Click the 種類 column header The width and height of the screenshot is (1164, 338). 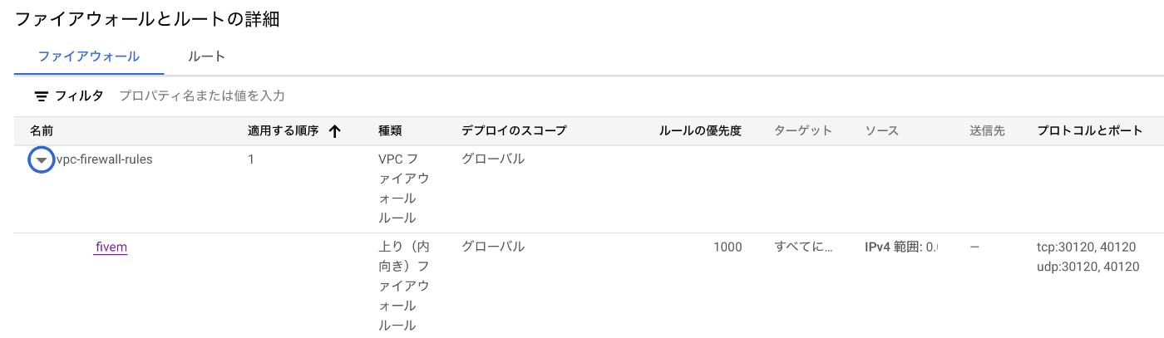click(x=391, y=131)
